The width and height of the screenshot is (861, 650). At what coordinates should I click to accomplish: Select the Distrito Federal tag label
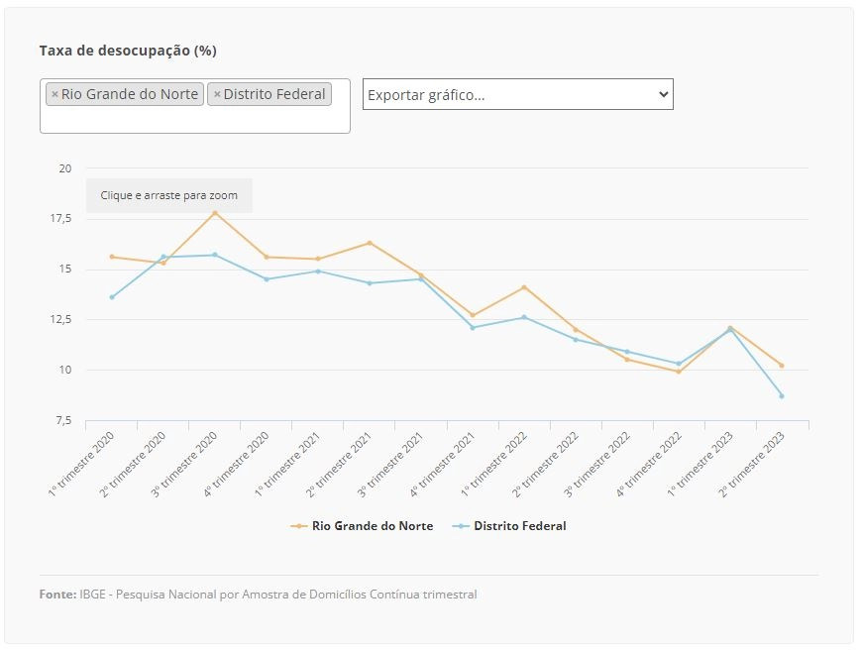pos(274,94)
